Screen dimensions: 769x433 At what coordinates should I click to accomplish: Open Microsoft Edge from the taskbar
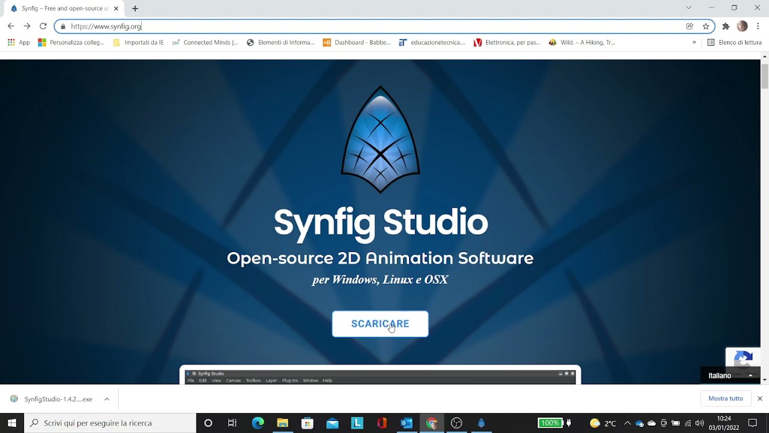258,423
